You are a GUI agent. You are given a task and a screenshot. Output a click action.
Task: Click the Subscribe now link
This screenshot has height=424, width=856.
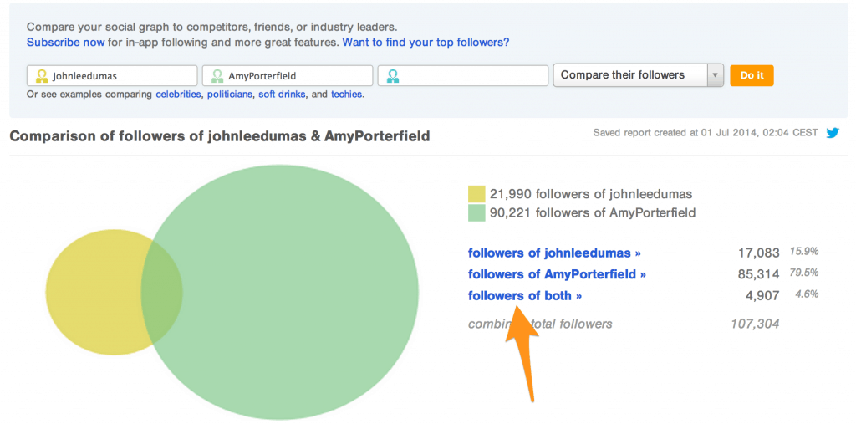(x=65, y=42)
